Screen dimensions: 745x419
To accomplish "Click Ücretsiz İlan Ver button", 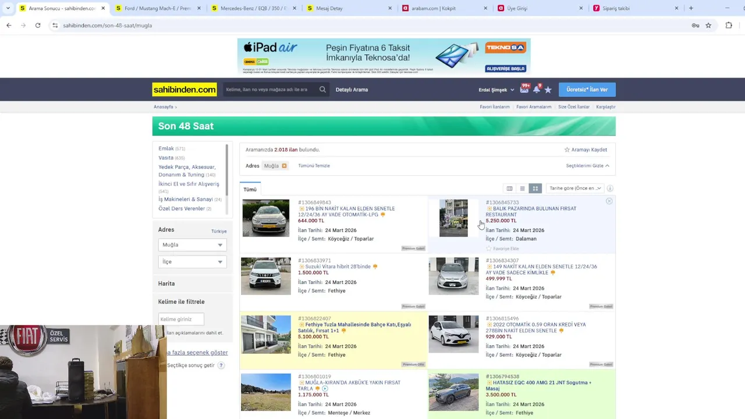I will point(587,90).
